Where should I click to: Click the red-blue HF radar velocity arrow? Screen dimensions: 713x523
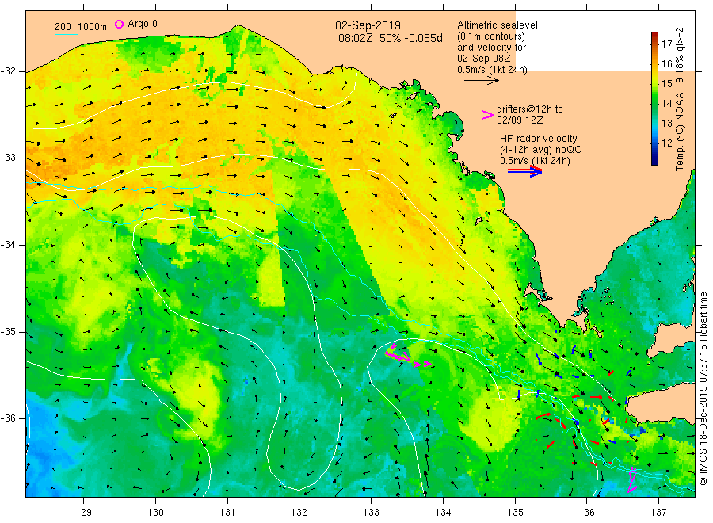524,171
